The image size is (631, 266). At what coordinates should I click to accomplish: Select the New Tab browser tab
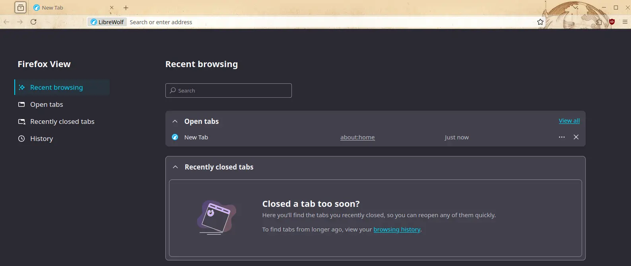(74, 8)
